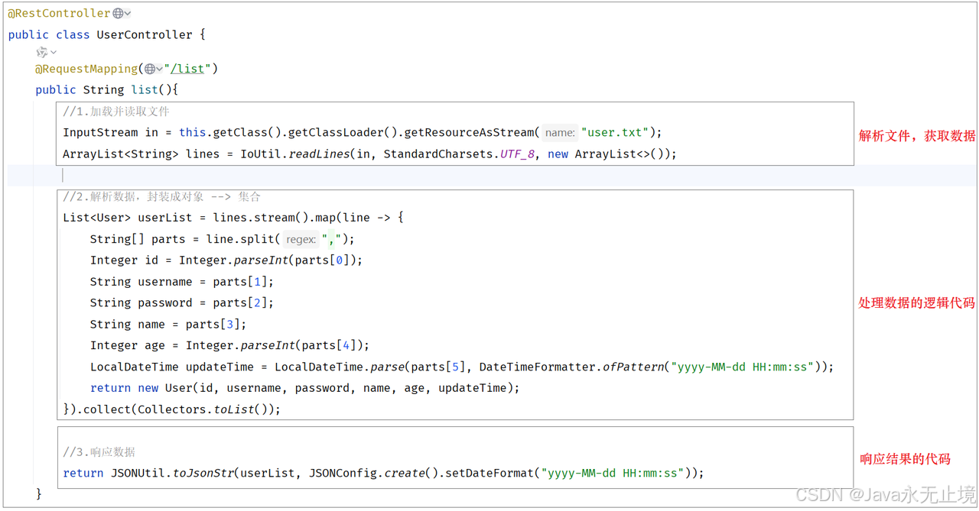
Task: Click parts[5] in the LocalDateTime.parse call
Action: pyautogui.click(x=437, y=367)
